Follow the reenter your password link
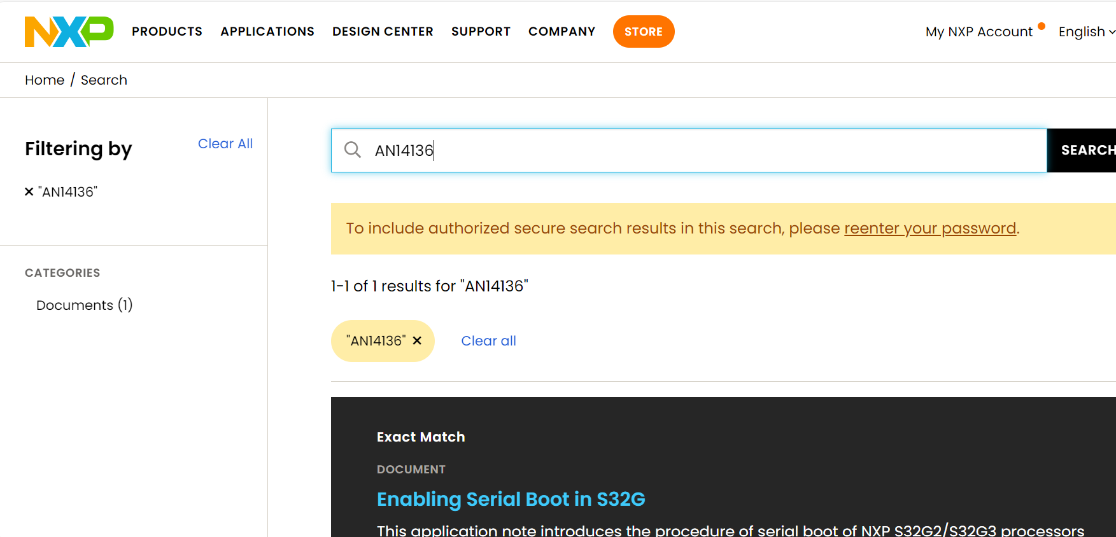 (x=929, y=228)
